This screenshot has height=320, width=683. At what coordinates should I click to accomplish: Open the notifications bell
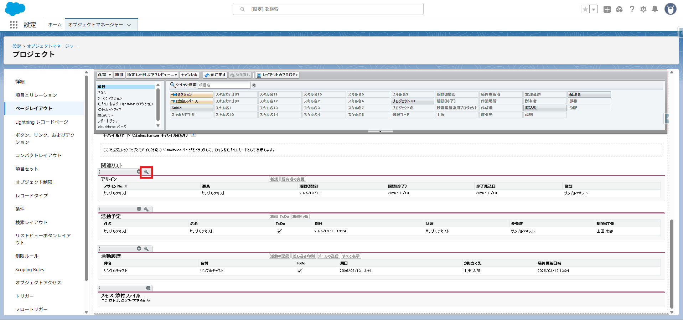[x=655, y=9]
